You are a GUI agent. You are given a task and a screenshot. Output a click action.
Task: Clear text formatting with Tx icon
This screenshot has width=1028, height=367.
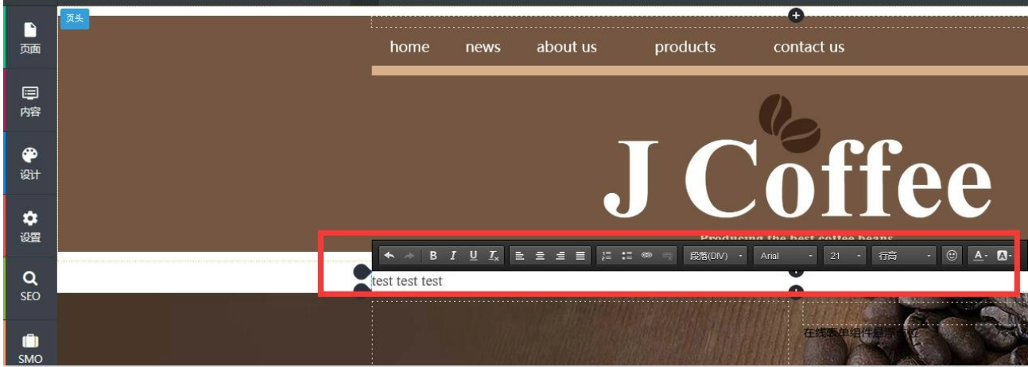point(494,256)
